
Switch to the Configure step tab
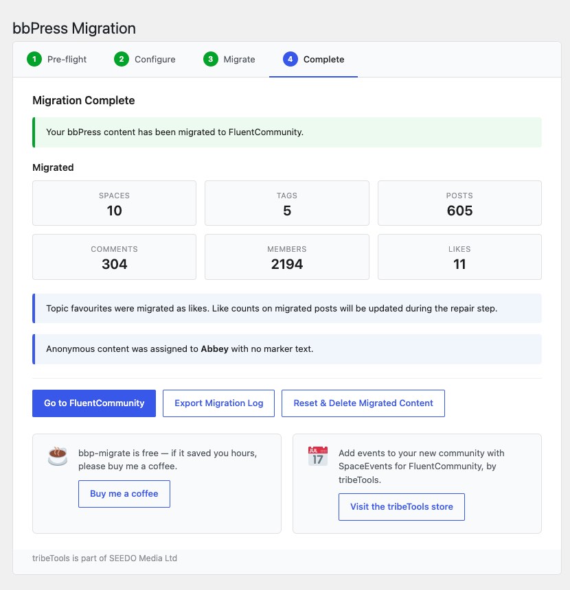(x=145, y=60)
